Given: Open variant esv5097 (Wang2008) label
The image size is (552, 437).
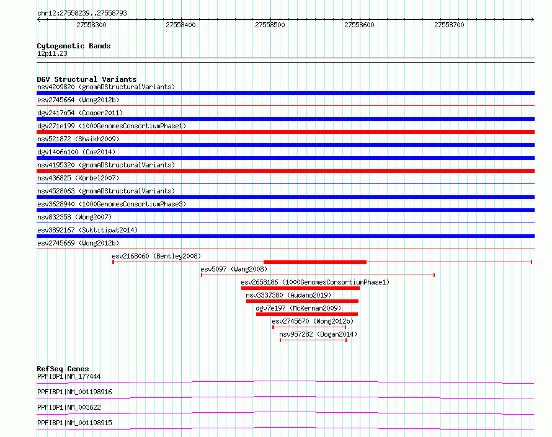Looking at the screenshot, I should (234, 269).
